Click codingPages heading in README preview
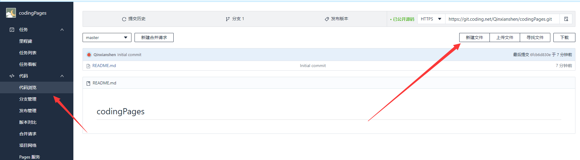580x160 pixels. [x=120, y=112]
